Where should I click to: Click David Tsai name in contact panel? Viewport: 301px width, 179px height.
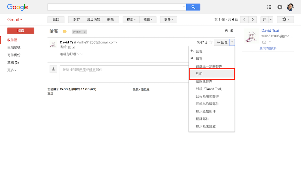point(270,30)
